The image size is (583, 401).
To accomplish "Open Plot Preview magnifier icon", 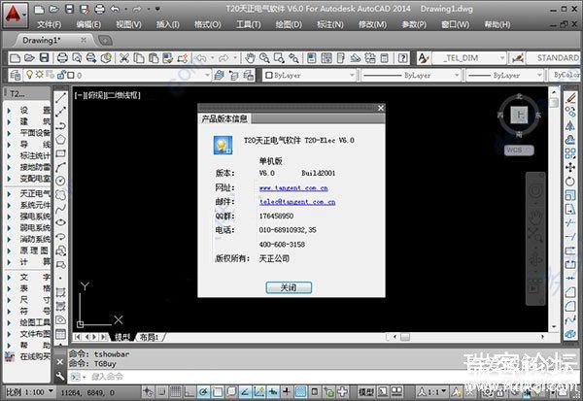I will pyautogui.click(x=77, y=58).
